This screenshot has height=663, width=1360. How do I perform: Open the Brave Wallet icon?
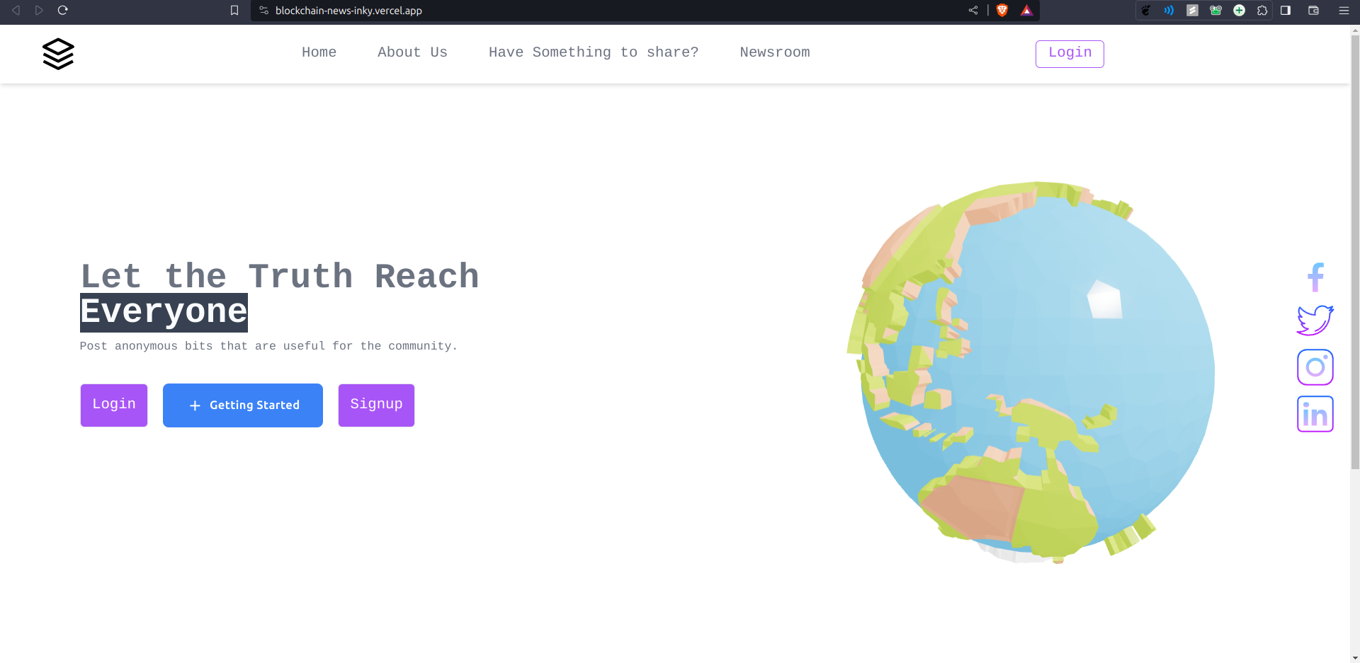1313,10
